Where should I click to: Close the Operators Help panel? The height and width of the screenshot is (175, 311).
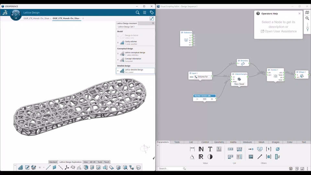299,14
